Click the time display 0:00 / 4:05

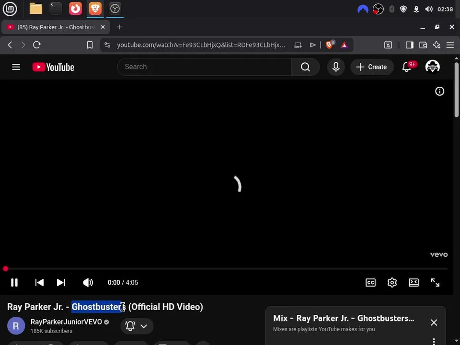point(123,283)
